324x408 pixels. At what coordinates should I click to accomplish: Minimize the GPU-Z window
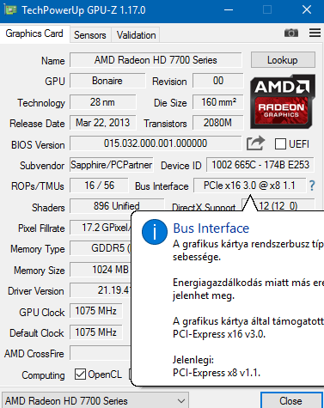point(229,10)
